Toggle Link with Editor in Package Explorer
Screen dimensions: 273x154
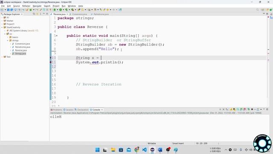point(37,14)
